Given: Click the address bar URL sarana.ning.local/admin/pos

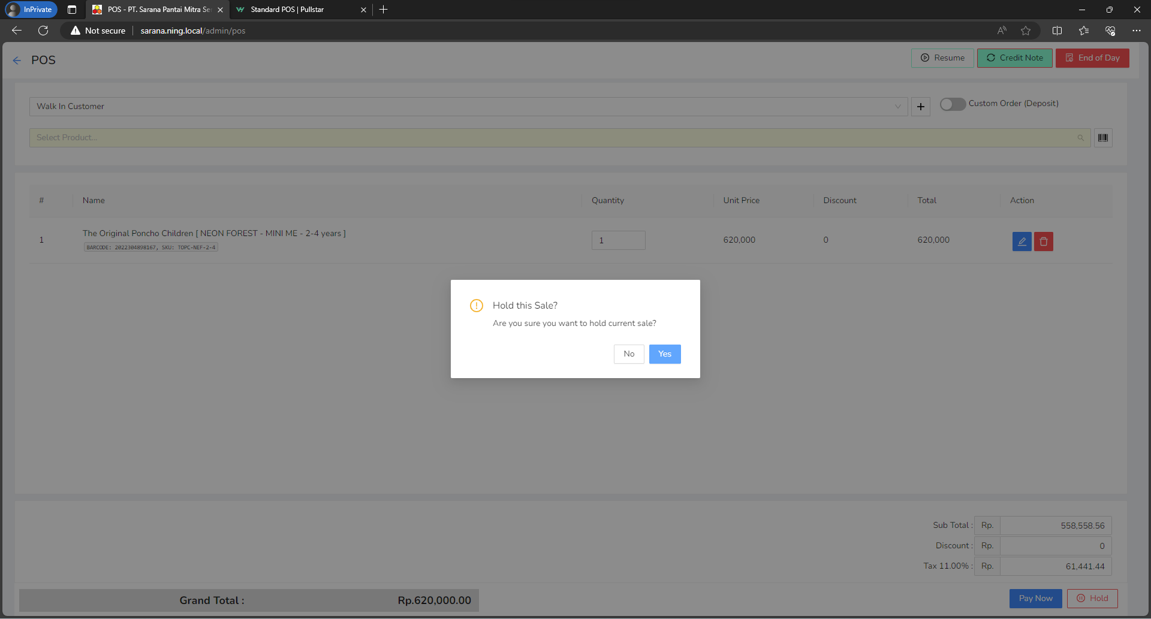Looking at the screenshot, I should click(193, 31).
